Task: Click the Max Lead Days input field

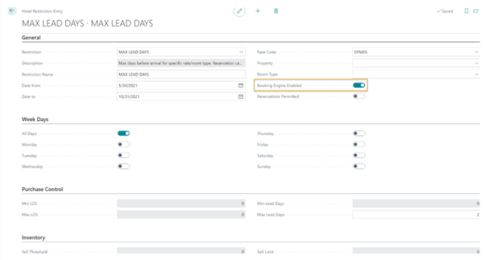Action: pyautogui.click(x=416, y=214)
